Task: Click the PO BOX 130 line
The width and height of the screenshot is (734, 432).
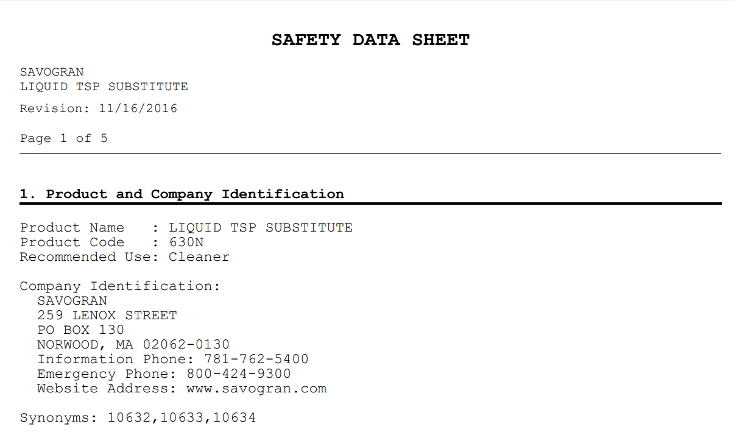Action: tap(81, 330)
